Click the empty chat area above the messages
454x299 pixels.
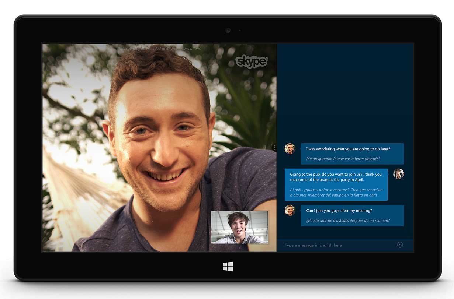tap(345, 92)
